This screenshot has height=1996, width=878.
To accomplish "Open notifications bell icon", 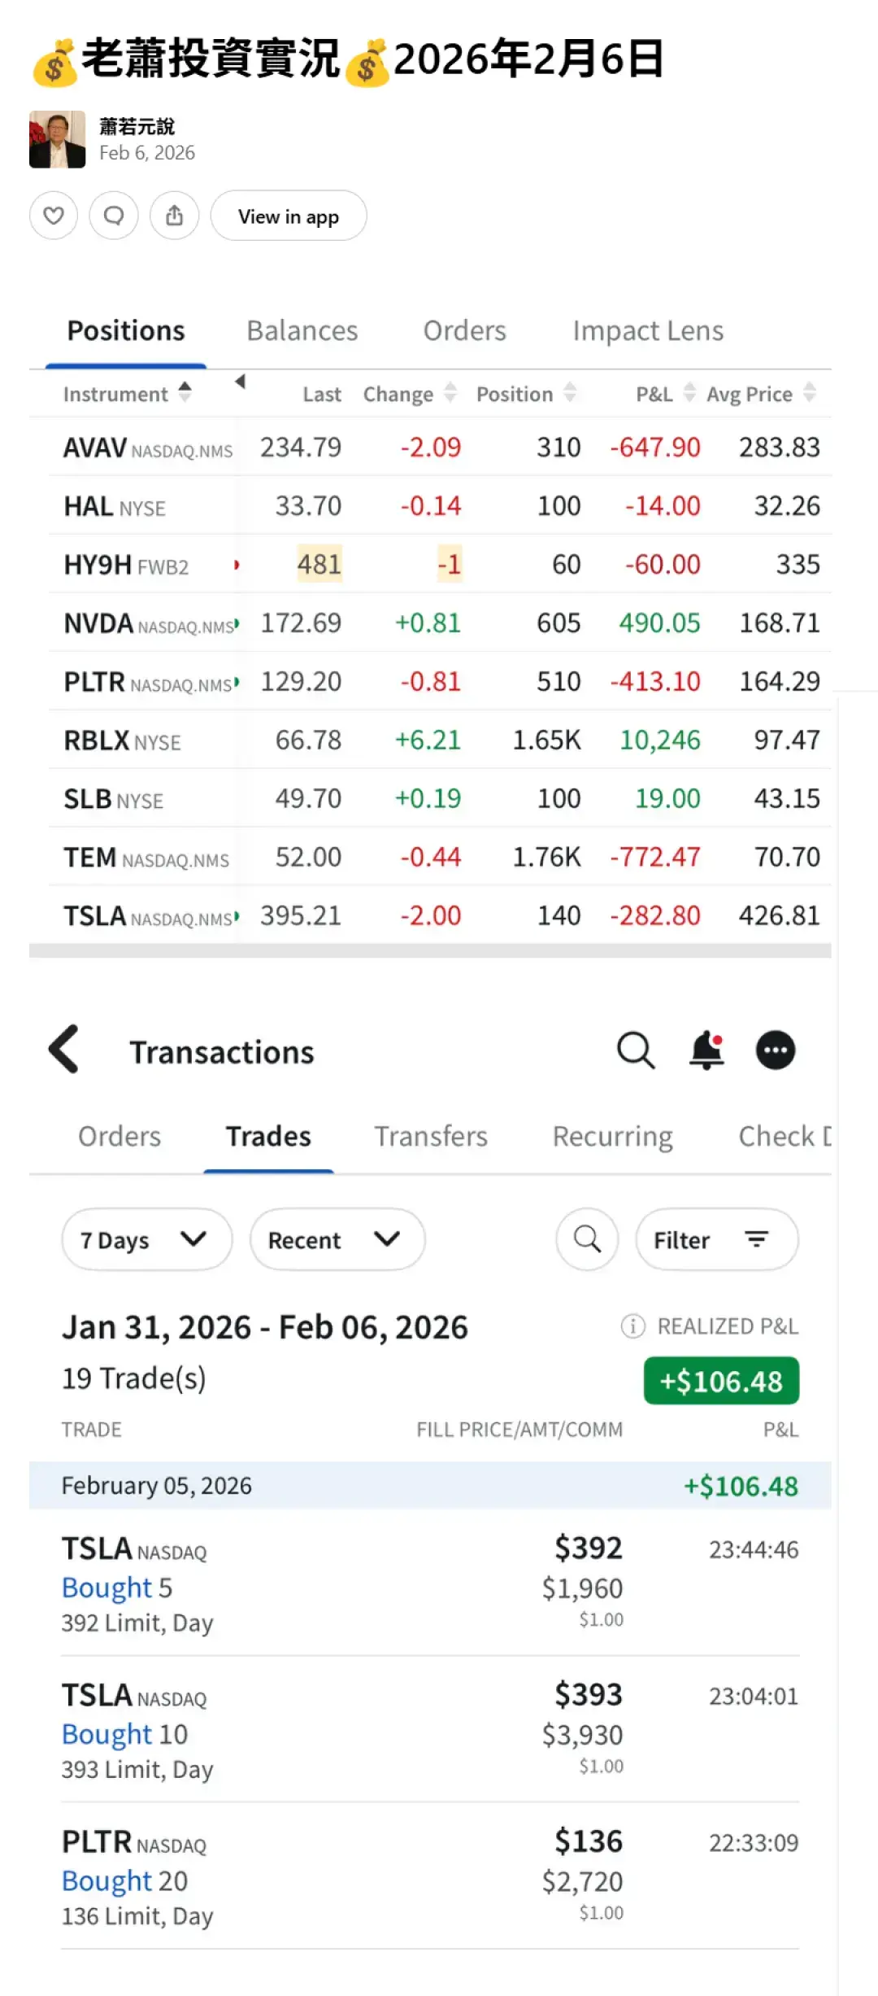I will [x=706, y=1050].
